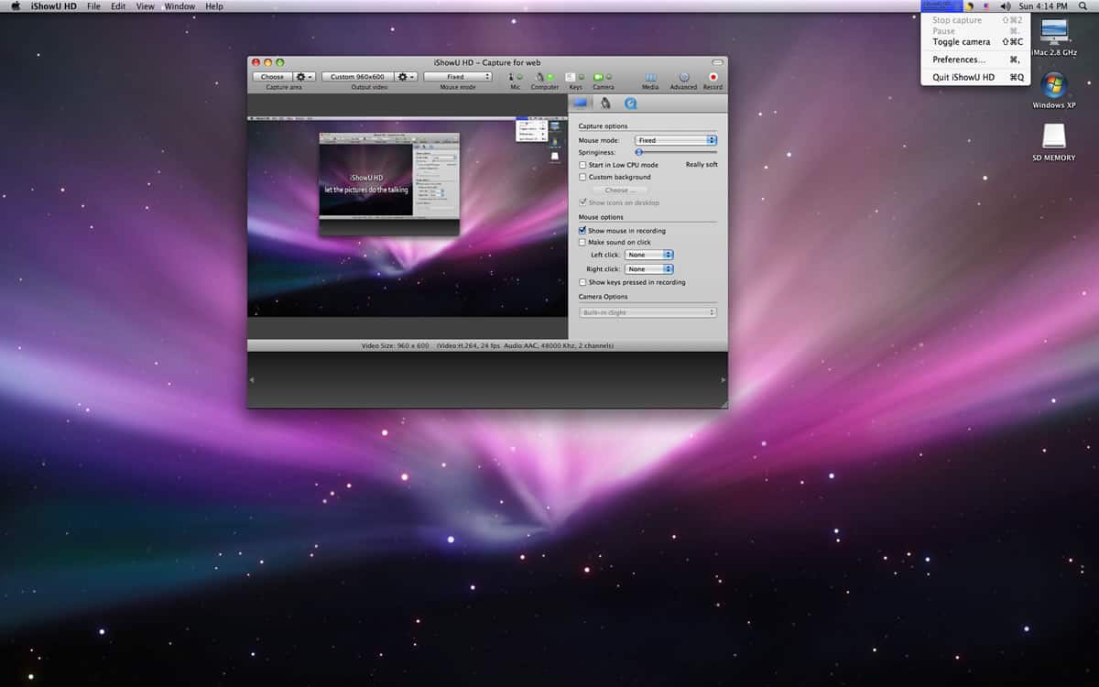Adjust the Springiness slider
Screen dimensions: 1099x687
pos(639,152)
